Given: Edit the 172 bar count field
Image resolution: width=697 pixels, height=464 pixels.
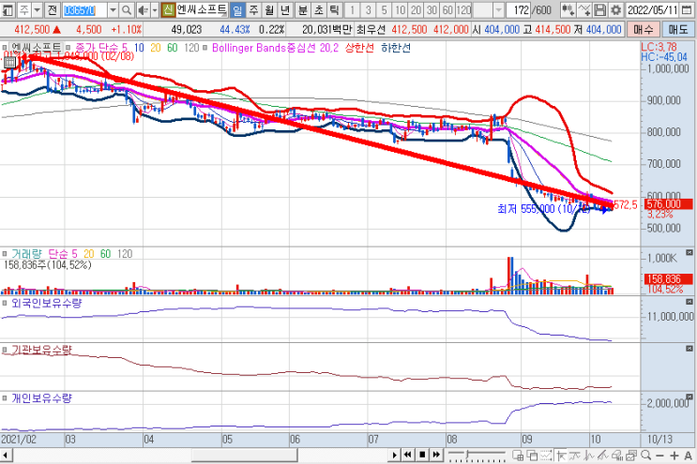Looking at the screenshot, I should pos(519,9).
